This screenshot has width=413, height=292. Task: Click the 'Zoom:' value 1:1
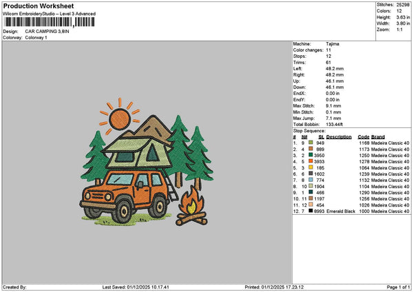click(x=399, y=30)
